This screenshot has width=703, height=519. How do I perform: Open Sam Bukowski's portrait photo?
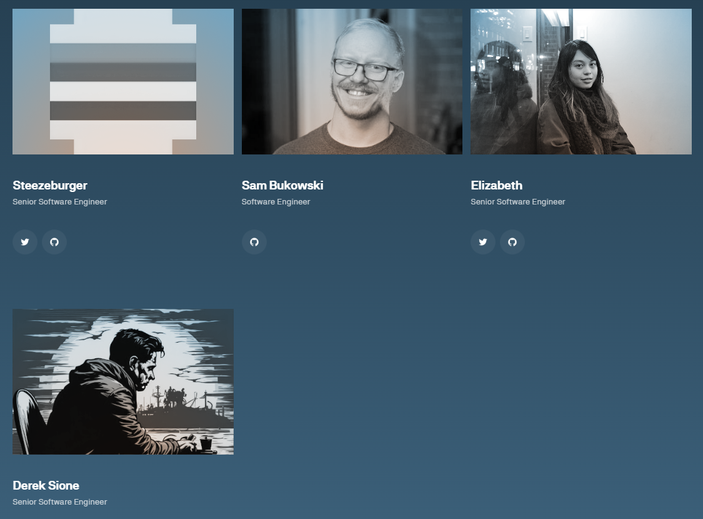tap(352, 81)
